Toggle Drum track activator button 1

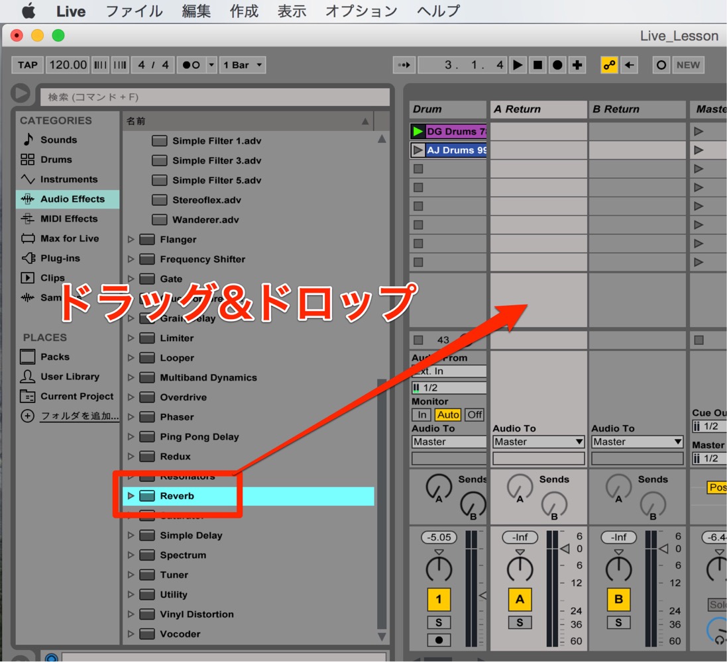(x=439, y=600)
